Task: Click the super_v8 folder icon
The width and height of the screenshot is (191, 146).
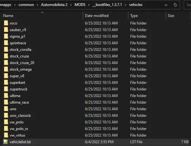Action: 6,76
